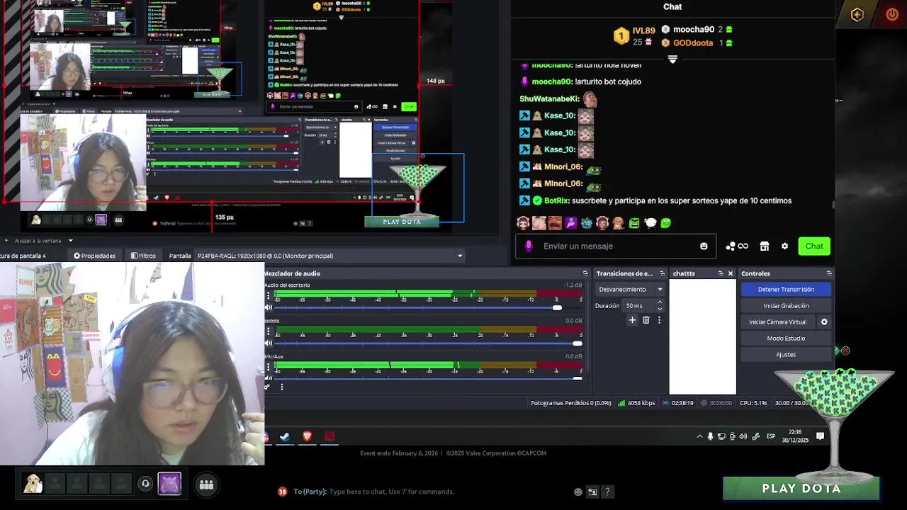Open transition options three-dot menu
907x510 pixels.
point(659,320)
